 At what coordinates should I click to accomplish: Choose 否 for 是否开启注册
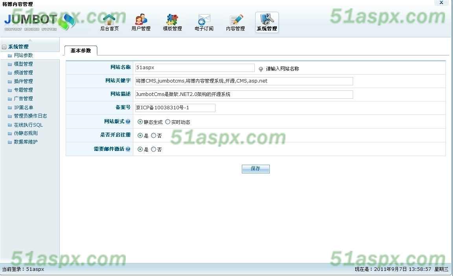153,135
